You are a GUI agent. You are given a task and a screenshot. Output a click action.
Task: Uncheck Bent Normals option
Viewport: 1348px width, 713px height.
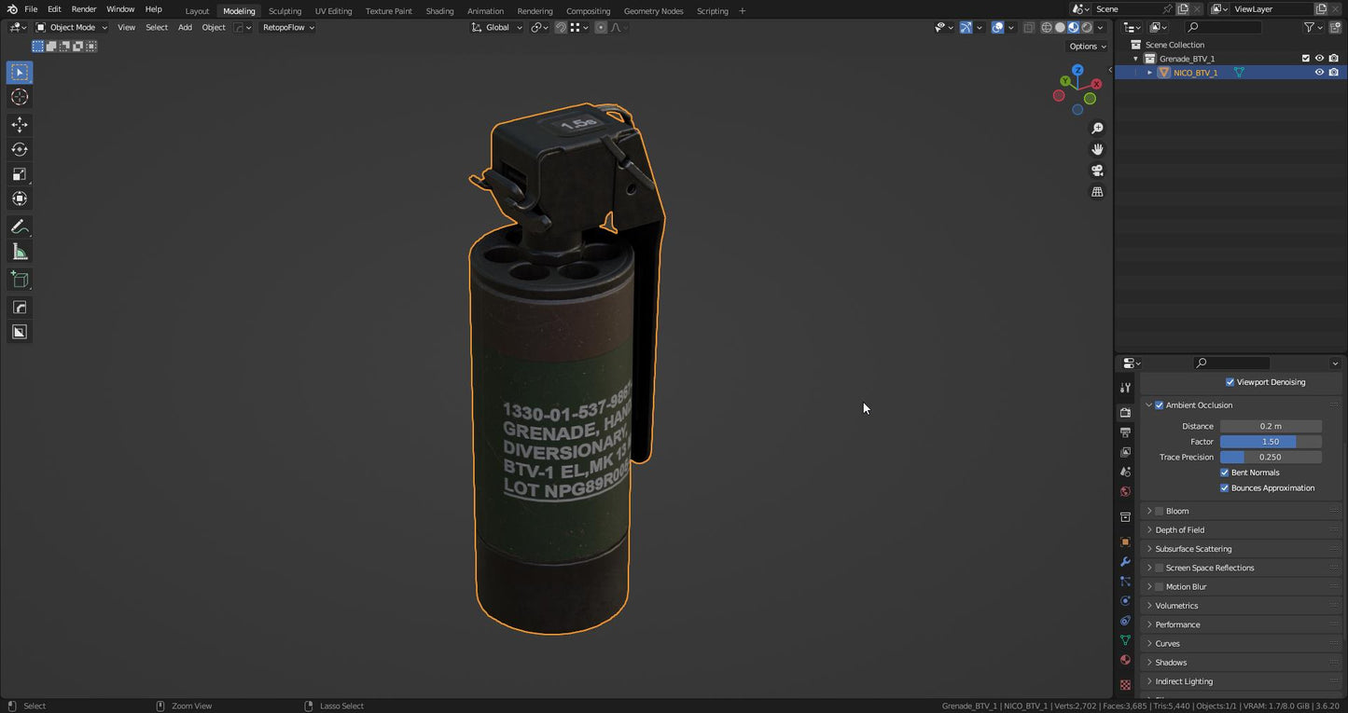click(1225, 473)
